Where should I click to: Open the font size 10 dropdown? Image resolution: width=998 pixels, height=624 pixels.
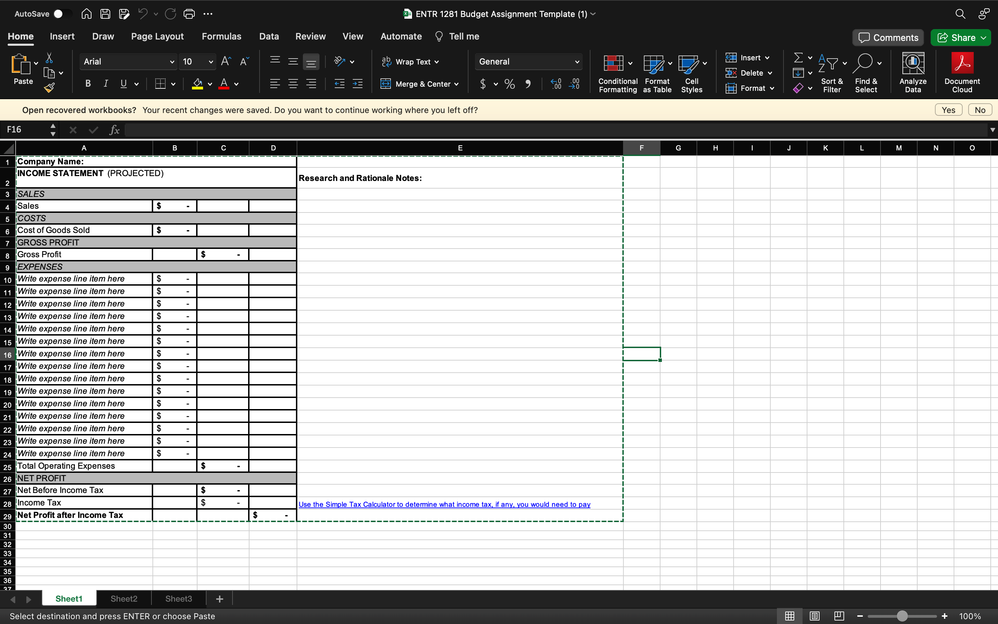(x=211, y=62)
